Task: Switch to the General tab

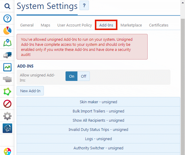Action: click(27, 25)
